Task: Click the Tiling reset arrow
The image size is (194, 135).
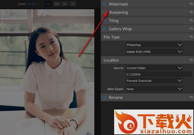Action: point(191,21)
